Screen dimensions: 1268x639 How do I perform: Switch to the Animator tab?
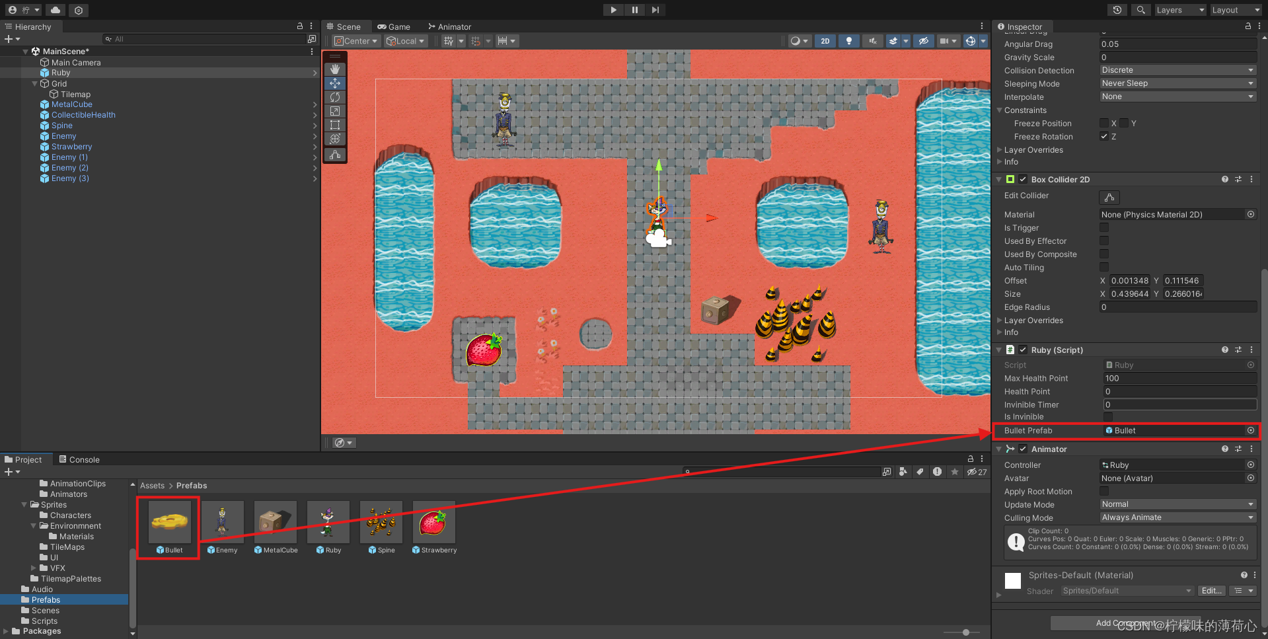coord(449,27)
